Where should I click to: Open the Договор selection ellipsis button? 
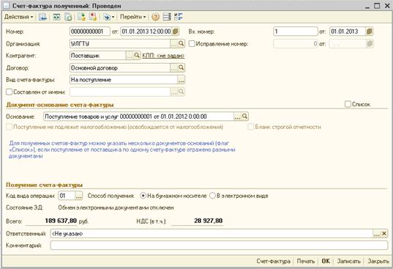[174, 67]
